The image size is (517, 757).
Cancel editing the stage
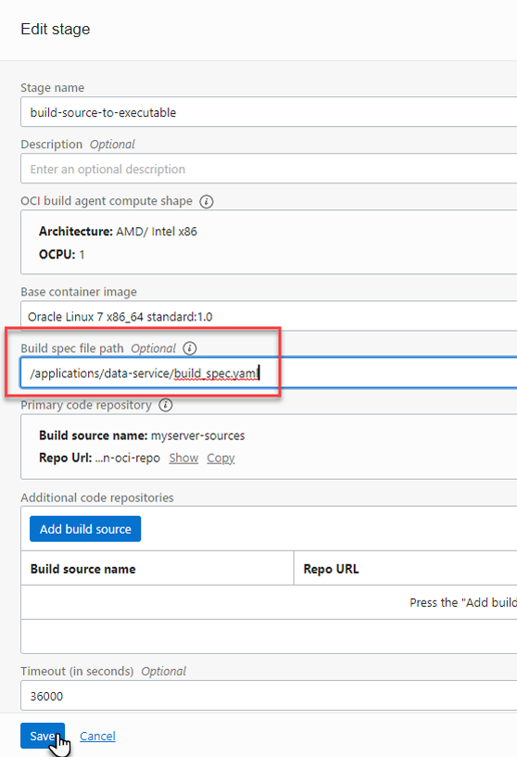pos(97,736)
